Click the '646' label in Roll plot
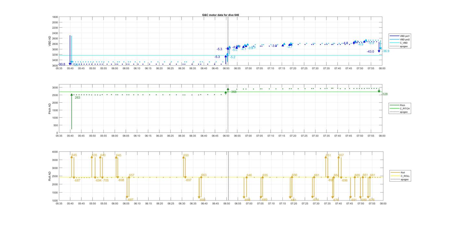 [249, 175]
